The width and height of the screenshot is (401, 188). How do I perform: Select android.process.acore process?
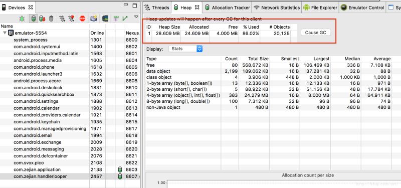[x=70, y=81]
